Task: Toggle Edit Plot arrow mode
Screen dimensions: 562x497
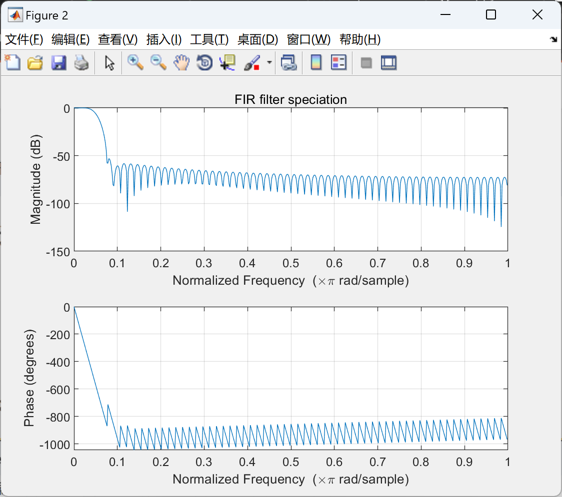Action: 107,62
